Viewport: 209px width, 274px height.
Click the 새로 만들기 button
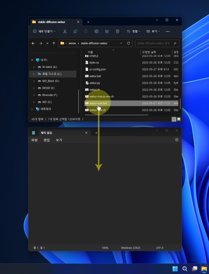pos(44,31)
